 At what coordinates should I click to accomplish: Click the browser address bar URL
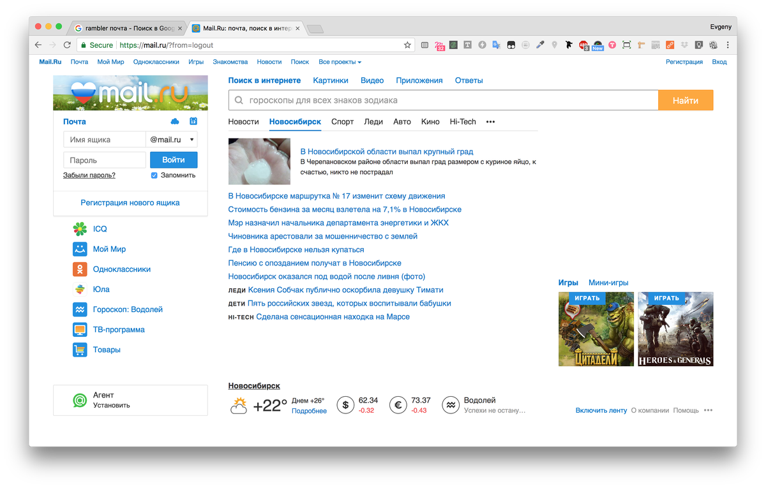167,45
